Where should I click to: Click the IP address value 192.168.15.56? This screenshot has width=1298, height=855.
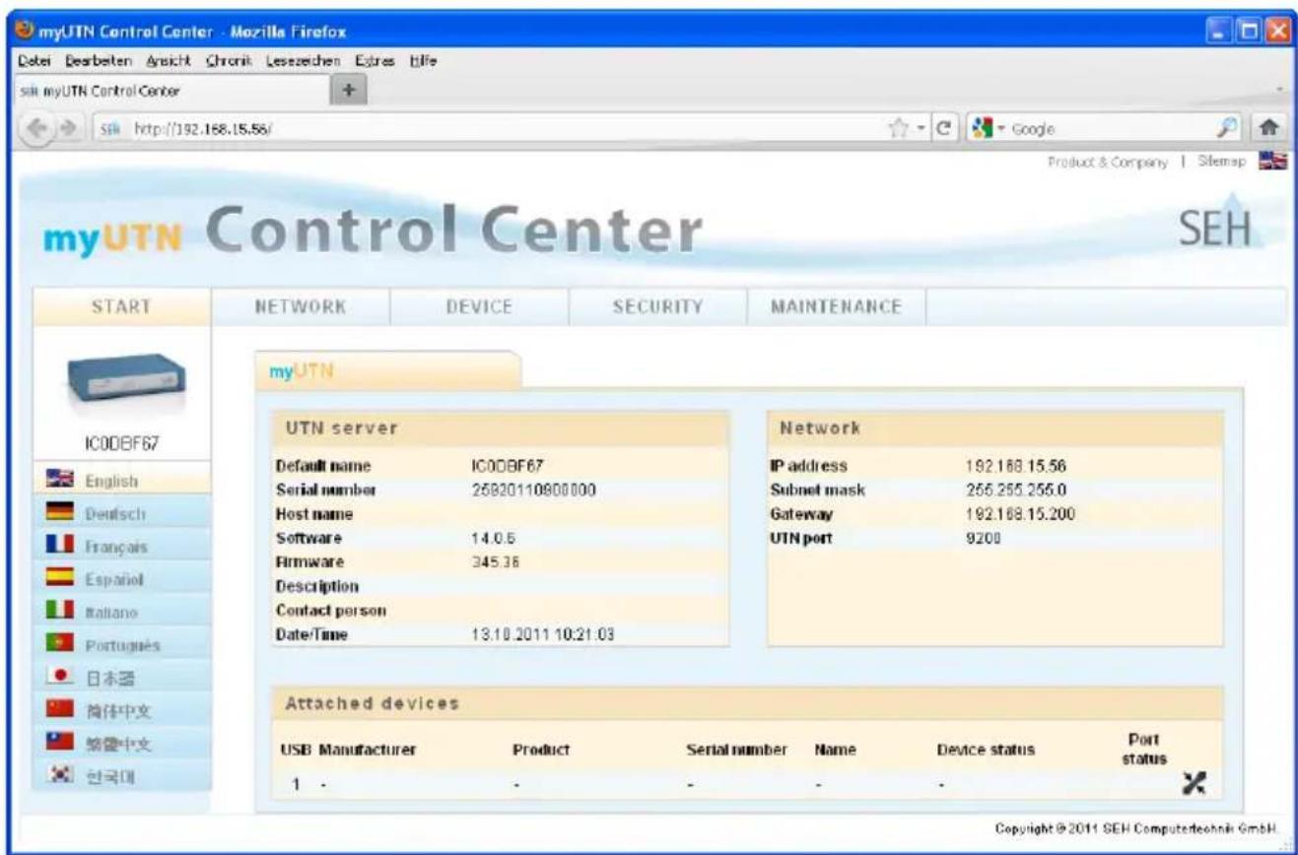[1016, 465]
